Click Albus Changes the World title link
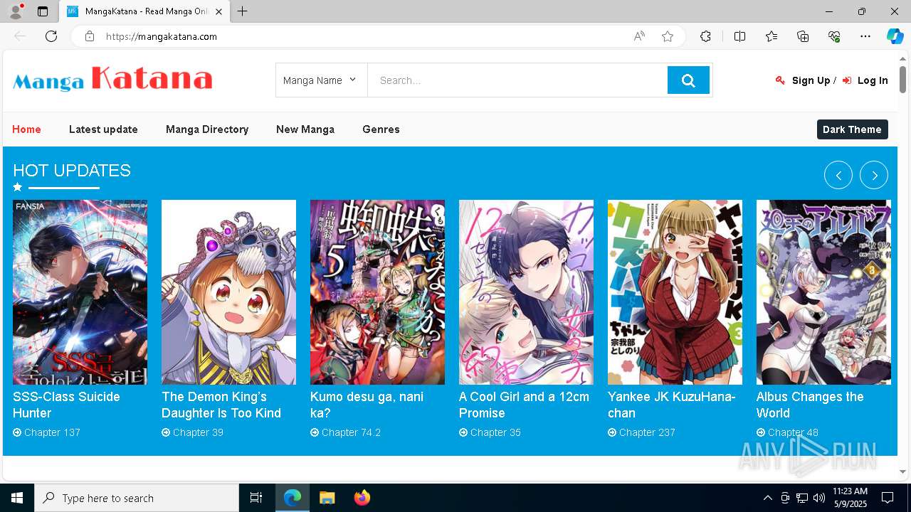This screenshot has width=911, height=512. [810, 405]
